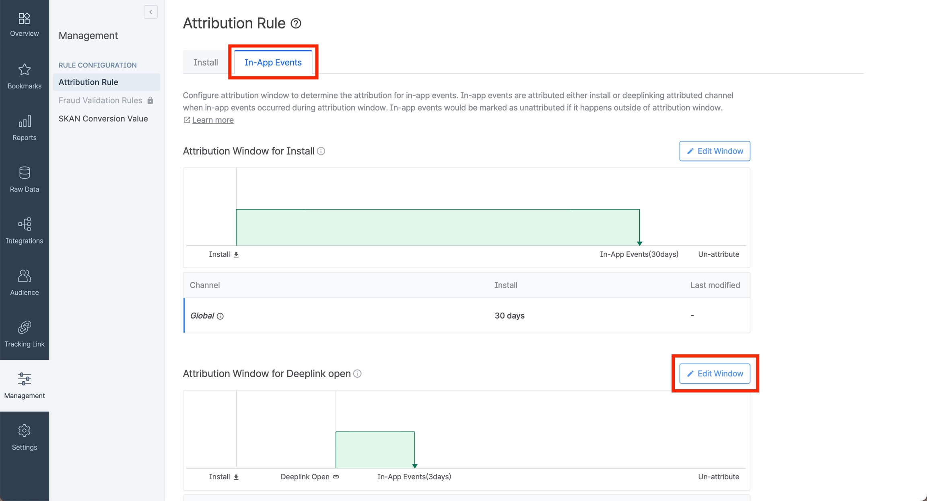Select SKAN Conversion Value menu item
The height and width of the screenshot is (501, 927).
(103, 119)
